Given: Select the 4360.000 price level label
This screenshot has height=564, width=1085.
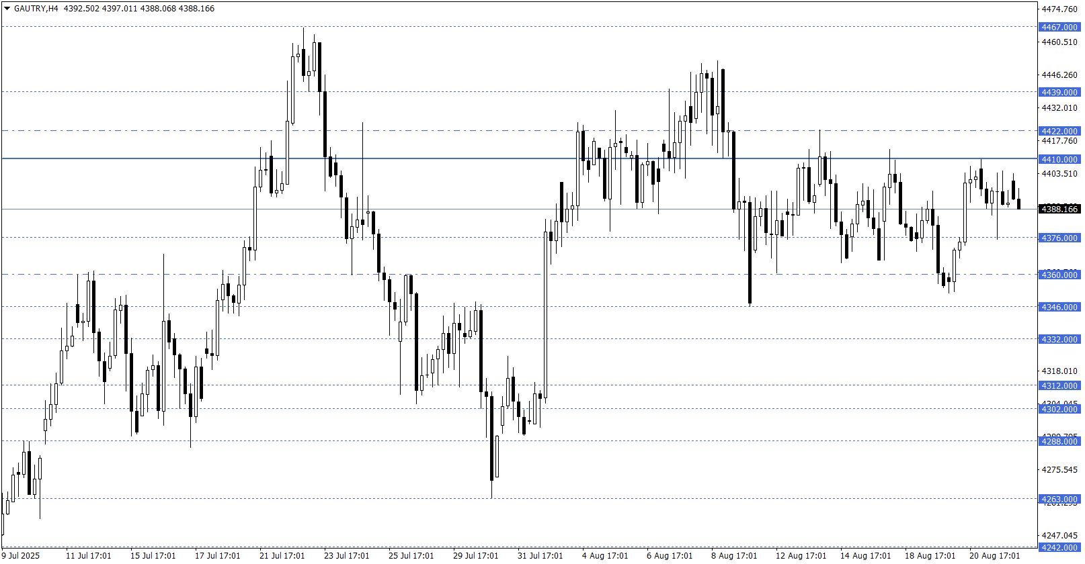Looking at the screenshot, I should coord(1059,275).
